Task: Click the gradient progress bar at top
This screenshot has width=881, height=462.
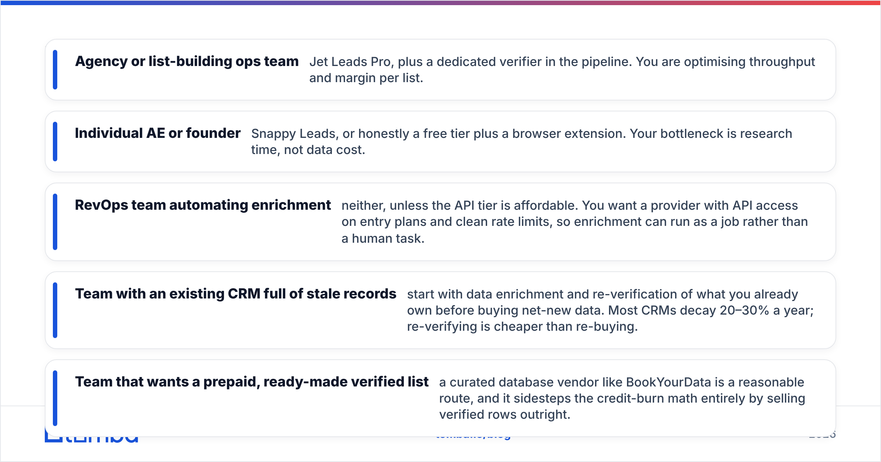Action: 440,3
